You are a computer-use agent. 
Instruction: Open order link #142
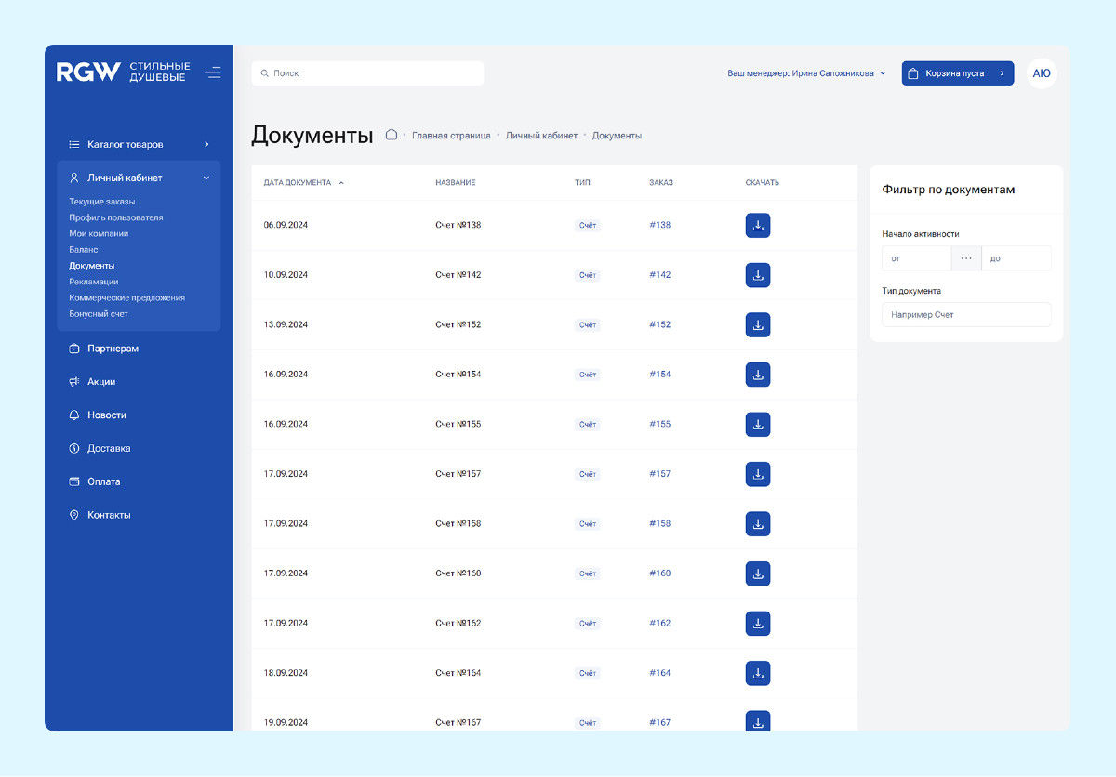tap(659, 275)
